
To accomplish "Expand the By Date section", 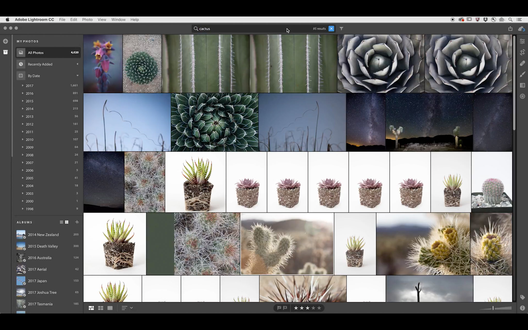I will [x=78, y=76].
